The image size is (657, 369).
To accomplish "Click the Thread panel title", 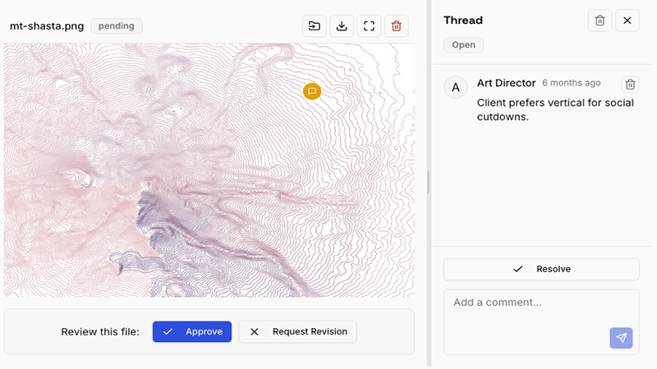I will tap(463, 20).
